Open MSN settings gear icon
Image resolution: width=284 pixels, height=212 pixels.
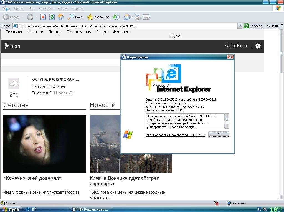[x=258, y=46]
